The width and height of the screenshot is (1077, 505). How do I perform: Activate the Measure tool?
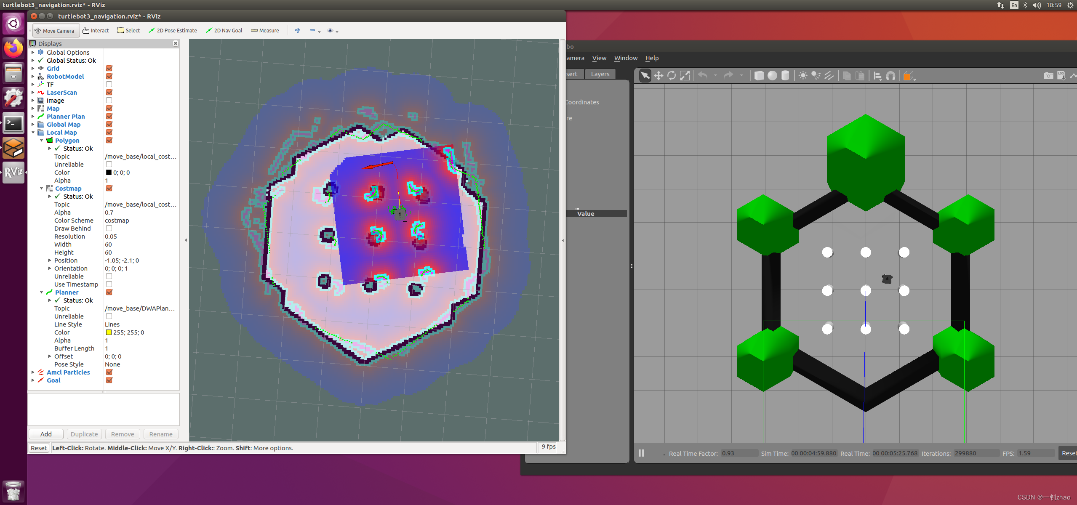[x=265, y=31]
